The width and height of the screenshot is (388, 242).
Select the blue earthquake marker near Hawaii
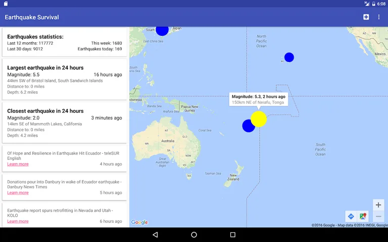[289, 57]
